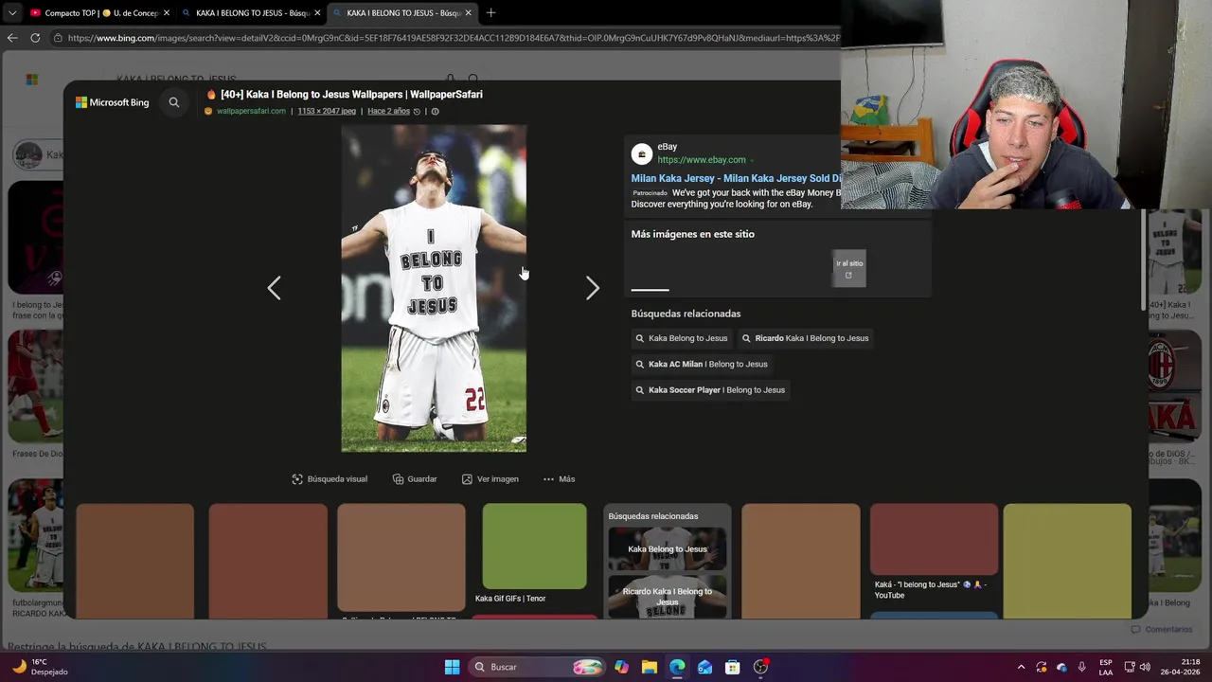This screenshot has height=682, width=1212.
Task: Show the previous image with left arrow
Action: click(x=274, y=288)
